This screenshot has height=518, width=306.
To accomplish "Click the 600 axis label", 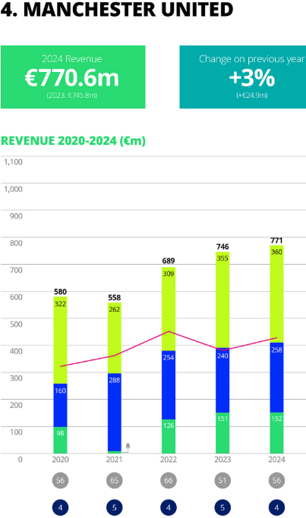I will pos(16,297).
